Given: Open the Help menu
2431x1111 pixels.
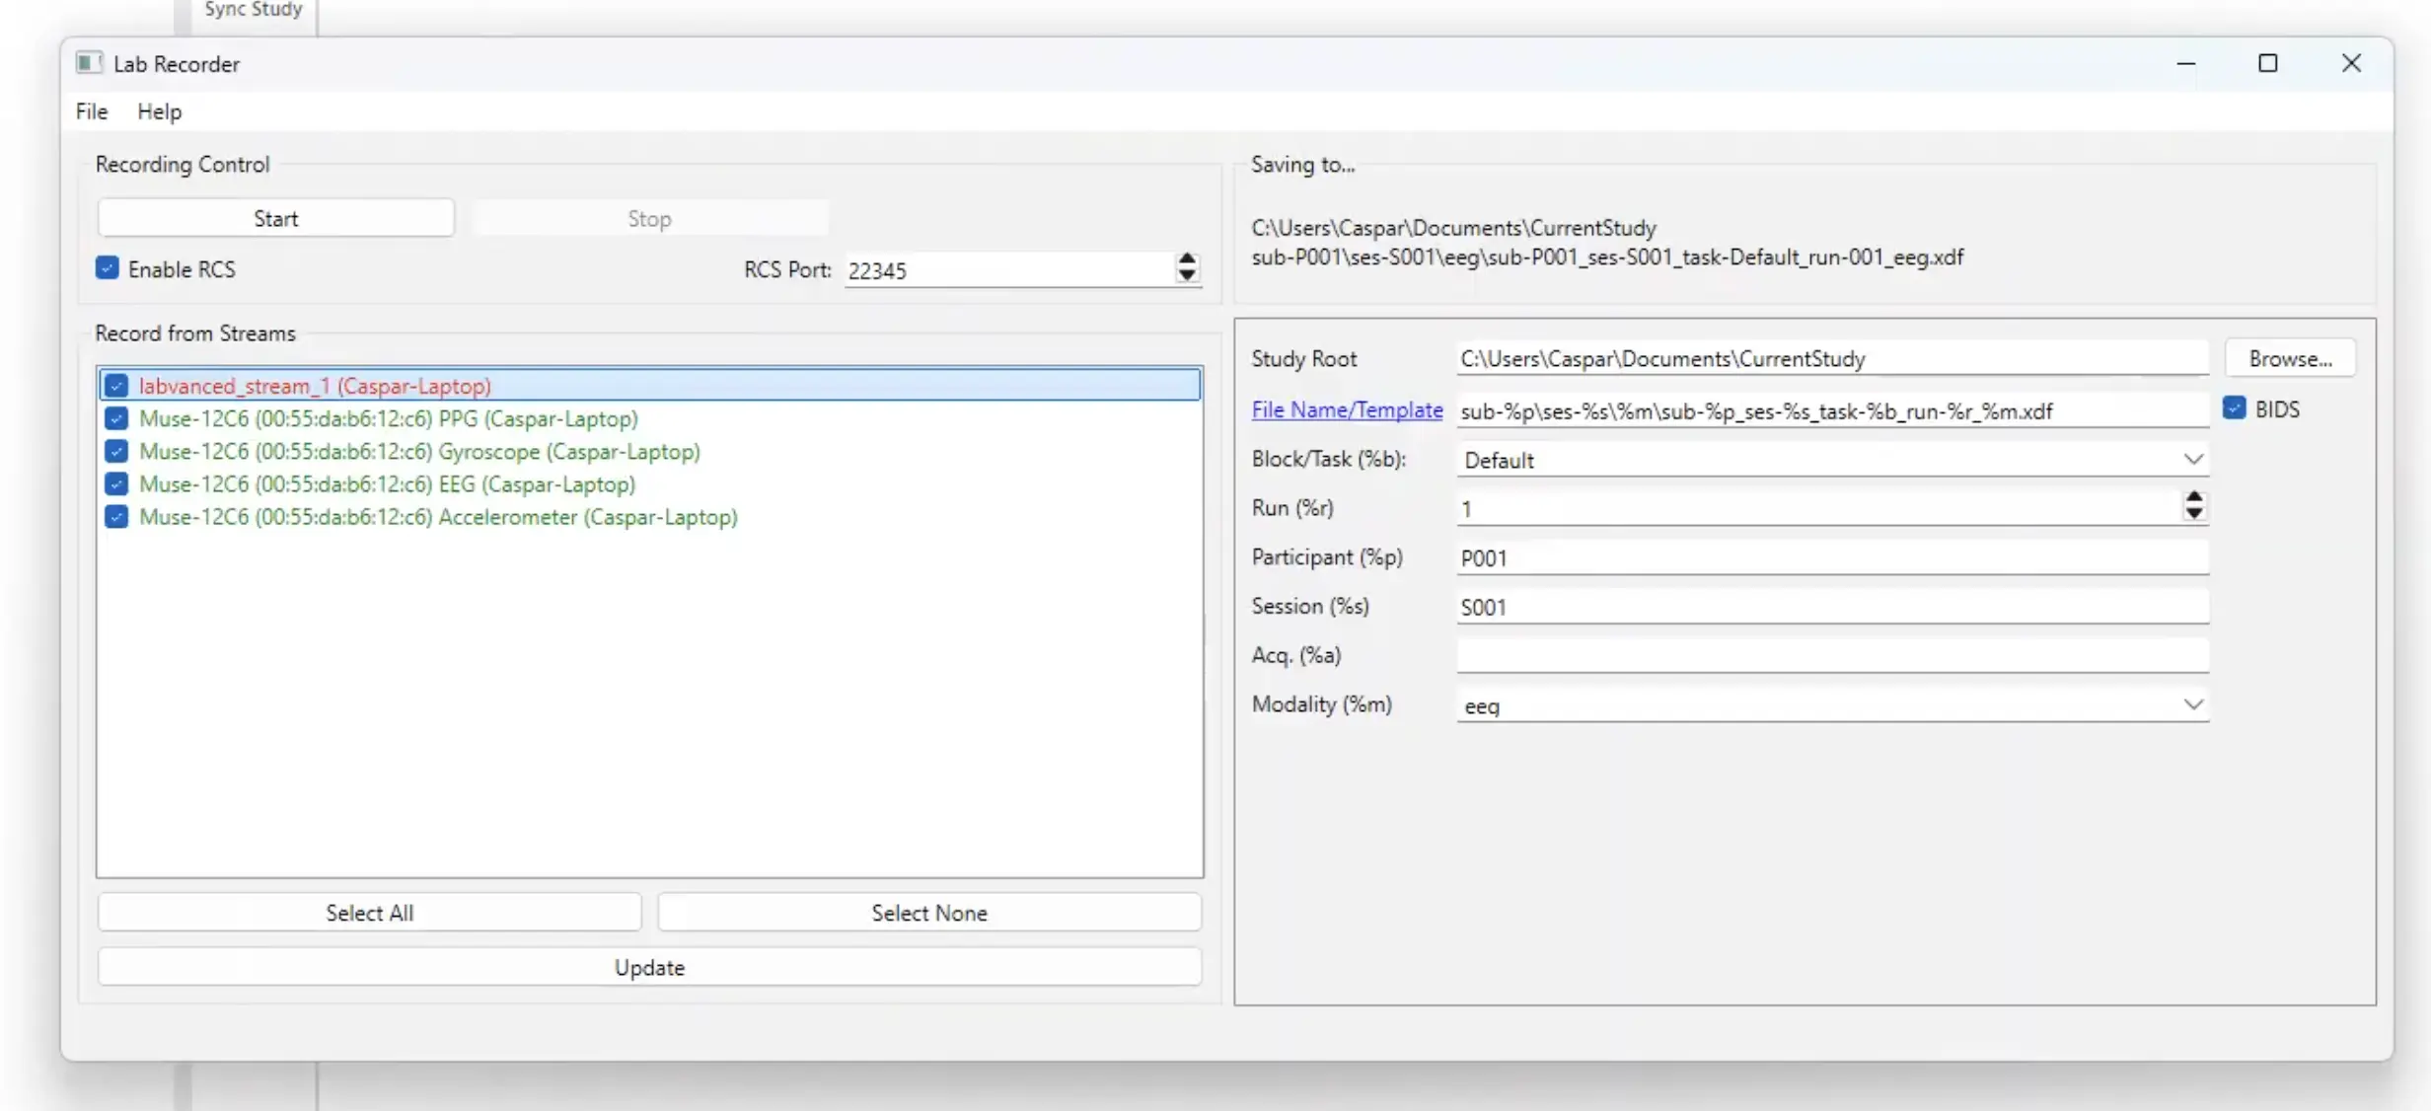Looking at the screenshot, I should [x=159, y=111].
